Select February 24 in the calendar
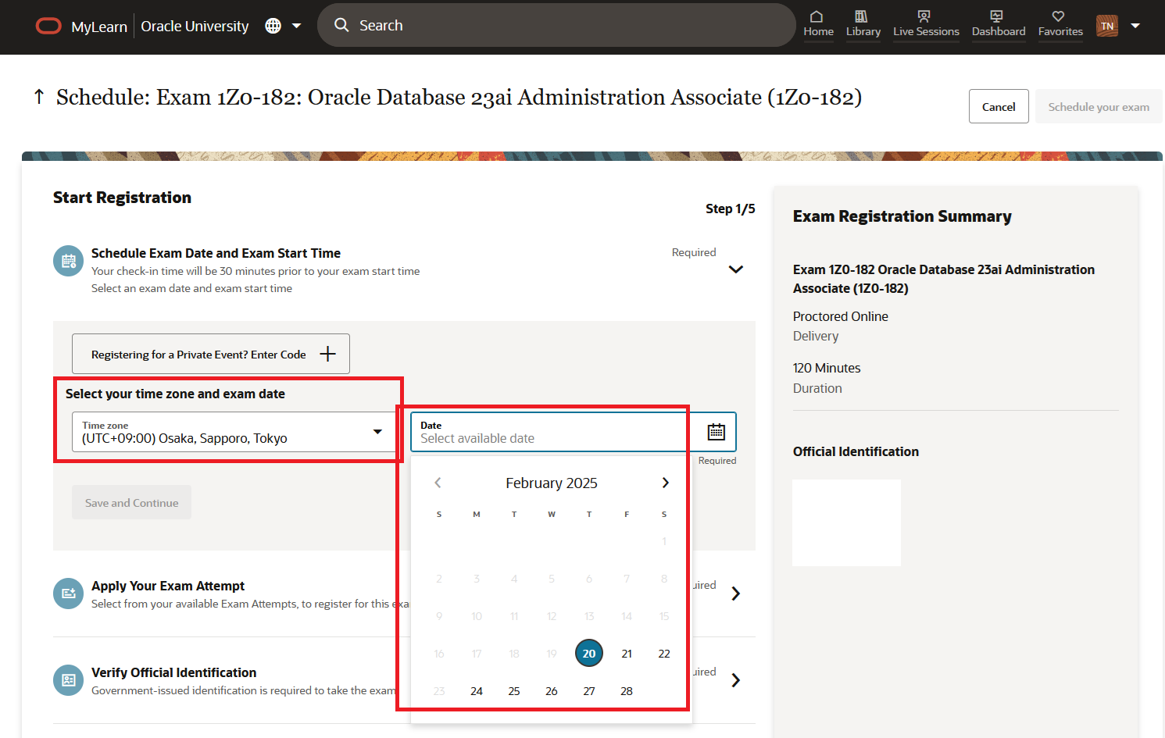The height and width of the screenshot is (738, 1165). [477, 691]
